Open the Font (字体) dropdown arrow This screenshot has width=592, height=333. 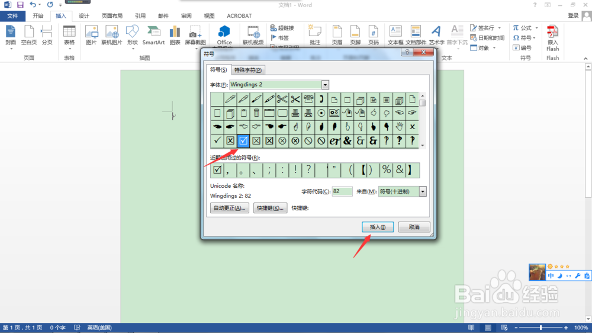pyautogui.click(x=325, y=85)
